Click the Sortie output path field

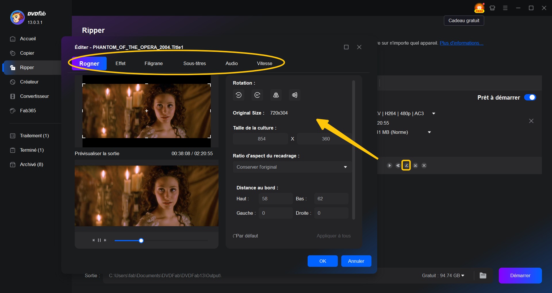click(259, 275)
